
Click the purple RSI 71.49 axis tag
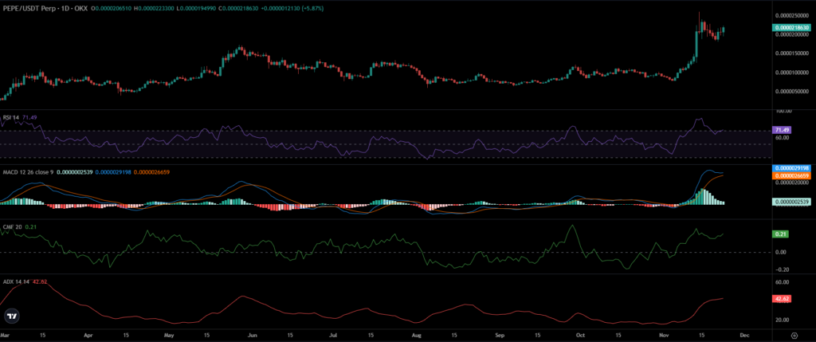783,131
